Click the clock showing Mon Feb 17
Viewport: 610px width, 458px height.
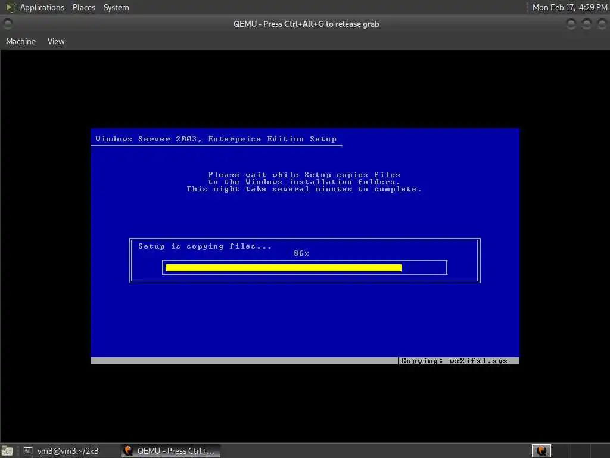click(569, 7)
